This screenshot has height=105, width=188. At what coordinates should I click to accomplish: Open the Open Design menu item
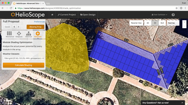[x=88, y=15]
